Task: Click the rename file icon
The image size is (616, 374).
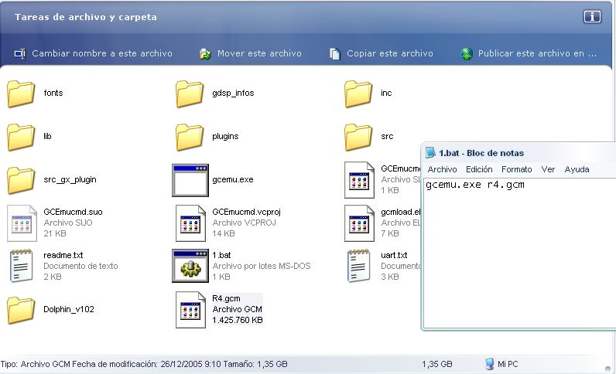Action: tap(20, 53)
